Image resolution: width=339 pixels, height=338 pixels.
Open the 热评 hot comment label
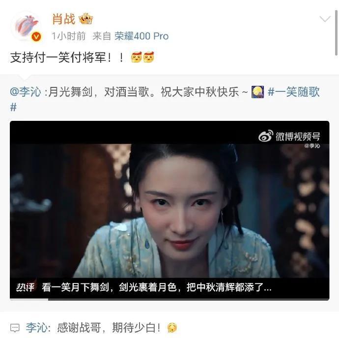click(26, 287)
